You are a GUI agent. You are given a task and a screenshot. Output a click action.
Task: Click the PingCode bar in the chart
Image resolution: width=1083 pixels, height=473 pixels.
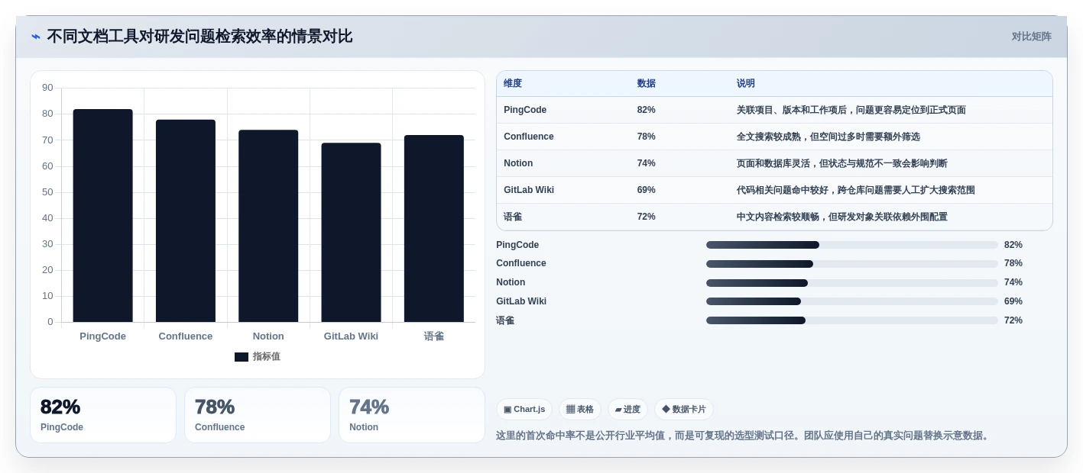[x=103, y=215]
